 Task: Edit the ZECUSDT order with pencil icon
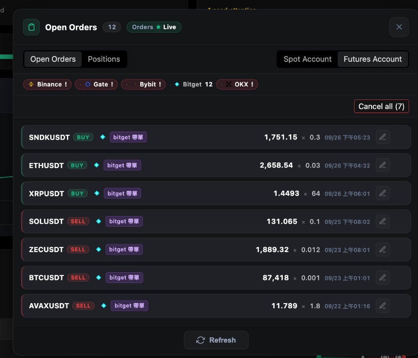point(382,250)
